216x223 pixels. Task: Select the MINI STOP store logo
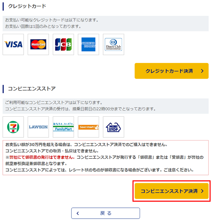[x=114, y=127]
